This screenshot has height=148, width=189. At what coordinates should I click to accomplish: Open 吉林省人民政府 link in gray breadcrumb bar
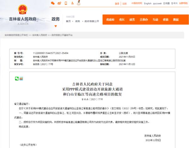point(40,35)
